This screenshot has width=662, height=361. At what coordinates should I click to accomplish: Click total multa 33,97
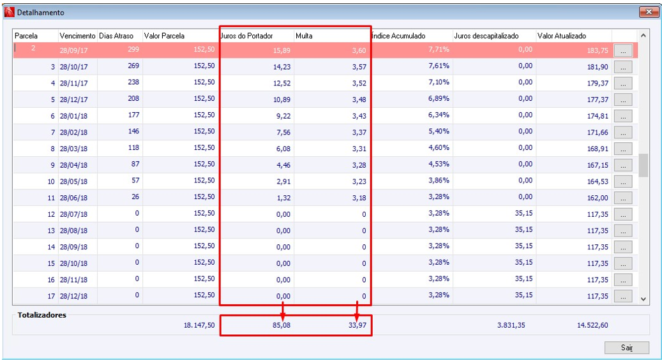[357, 325]
